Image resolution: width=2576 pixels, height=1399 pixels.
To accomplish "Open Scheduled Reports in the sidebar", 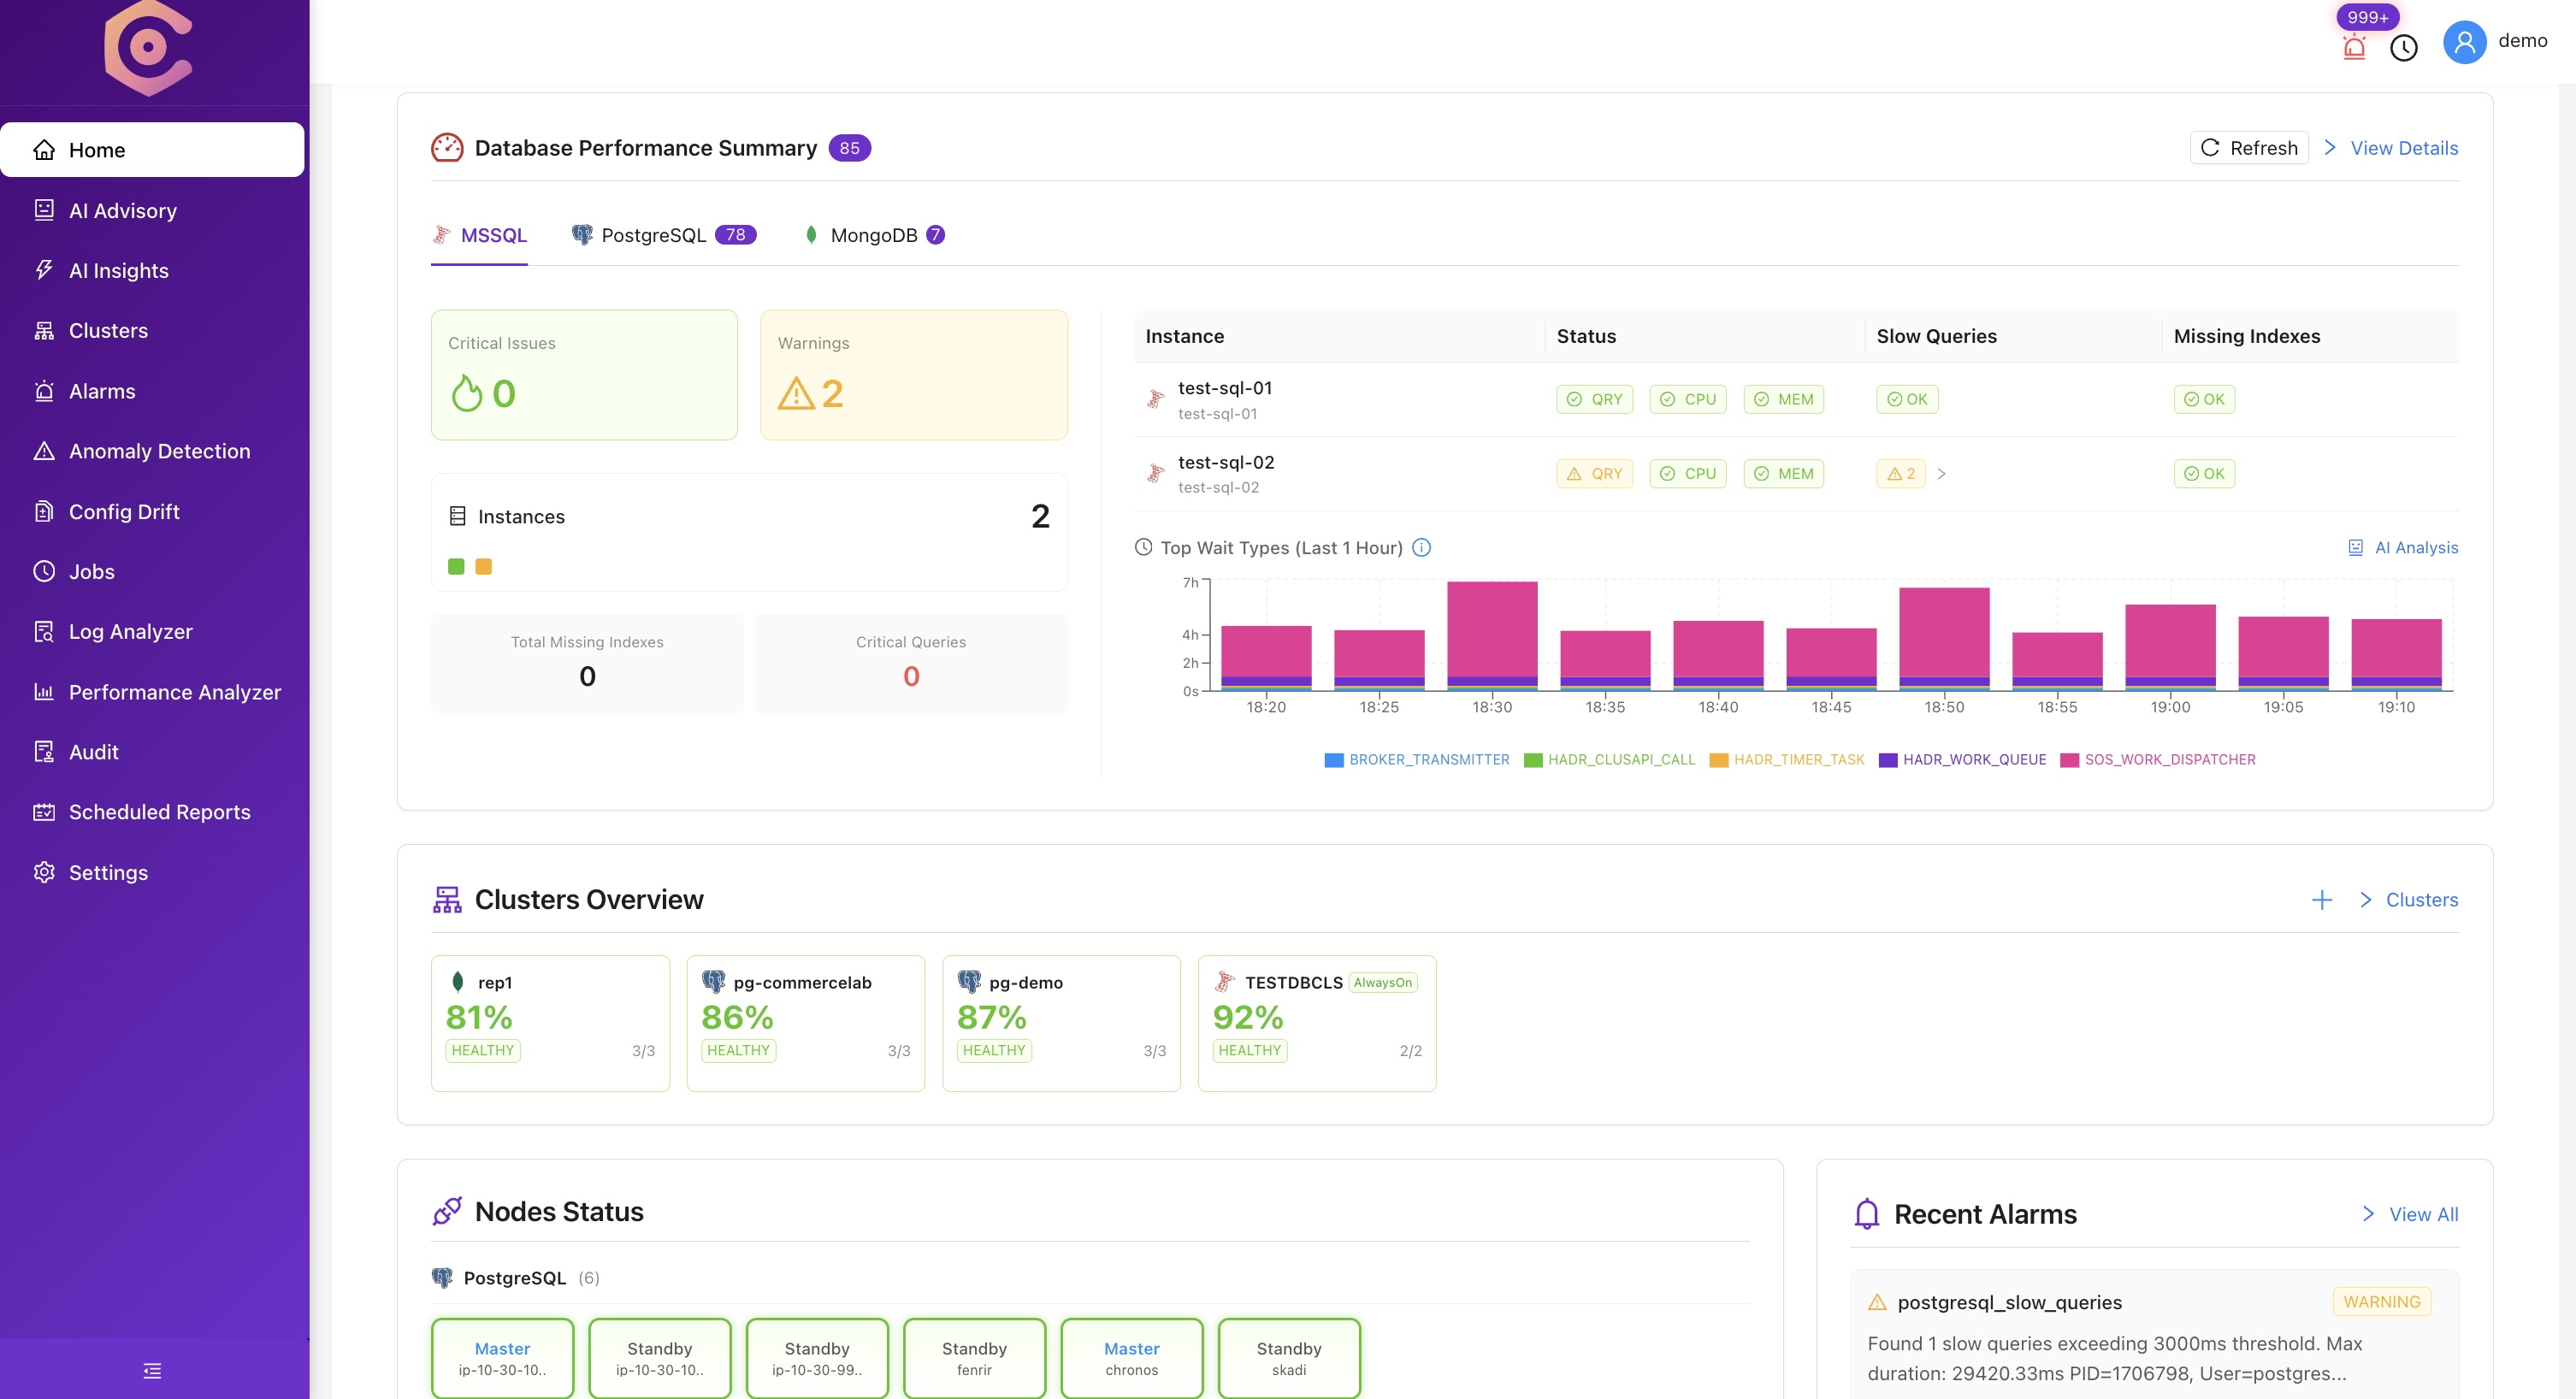I will coord(159,811).
